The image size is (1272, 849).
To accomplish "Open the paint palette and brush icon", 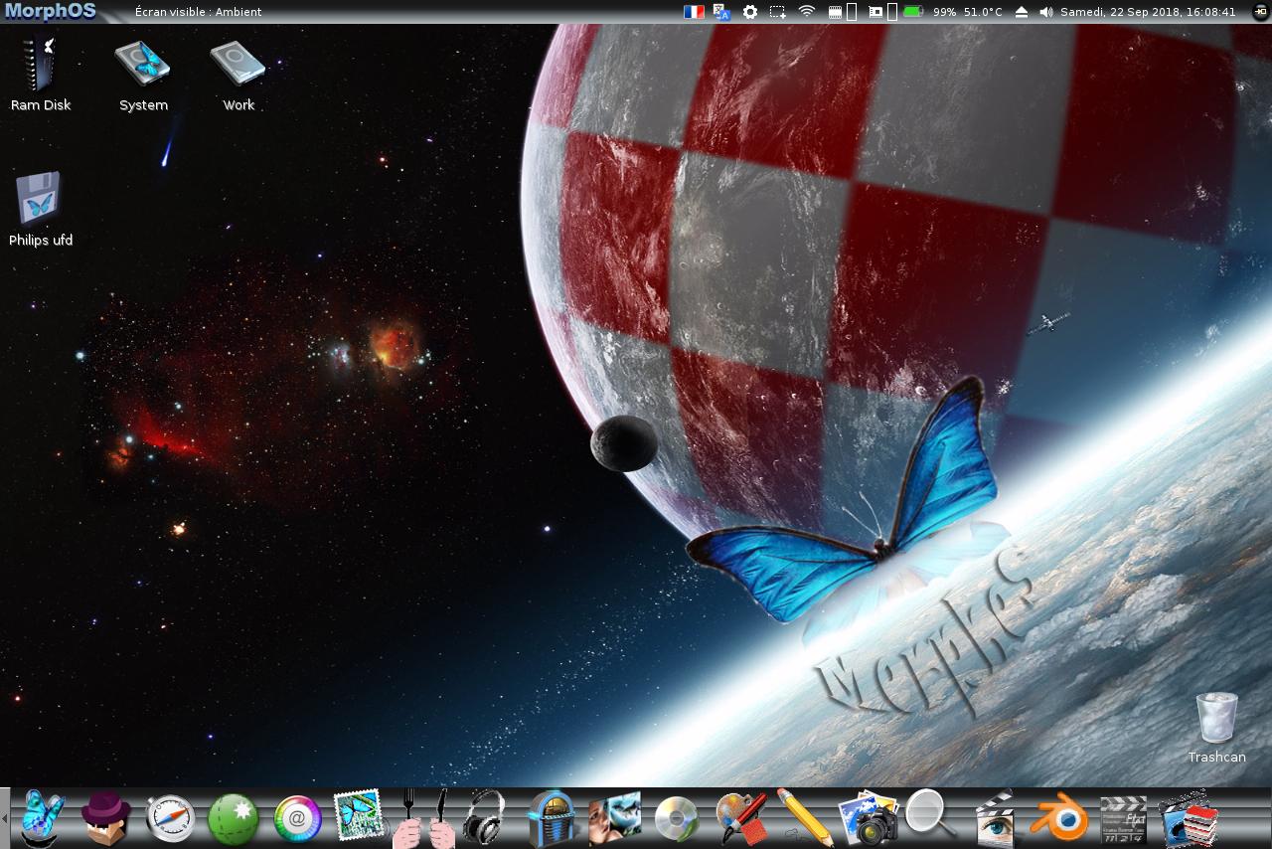I will coord(741,819).
